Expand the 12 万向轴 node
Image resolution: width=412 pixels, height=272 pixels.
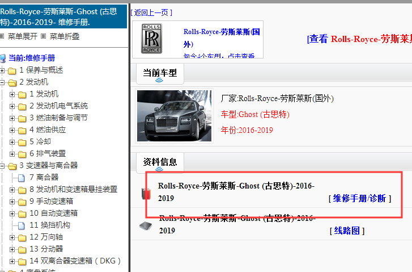(x=12, y=237)
